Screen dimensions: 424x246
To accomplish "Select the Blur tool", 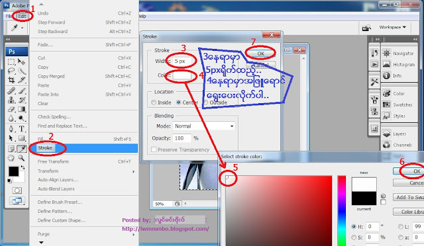I will tap(11, 118).
